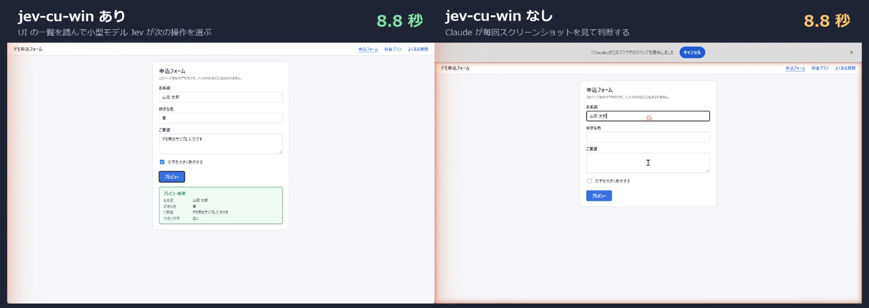Click デモ申込フォーム site title in left panel
Image resolution: width=869 pixels, height=308 pixels.
point(28,49)
